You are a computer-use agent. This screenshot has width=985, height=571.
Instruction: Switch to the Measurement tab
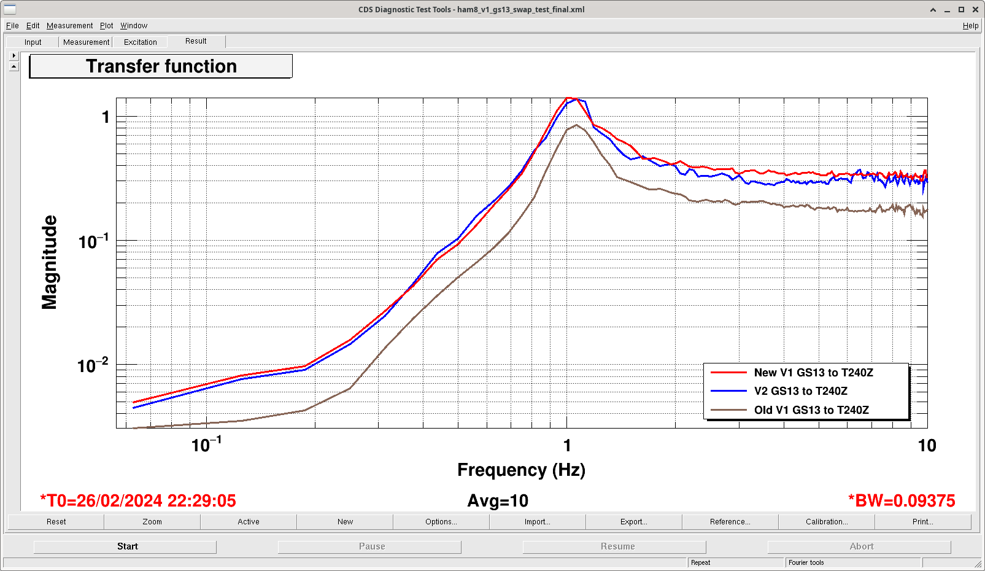86,42
